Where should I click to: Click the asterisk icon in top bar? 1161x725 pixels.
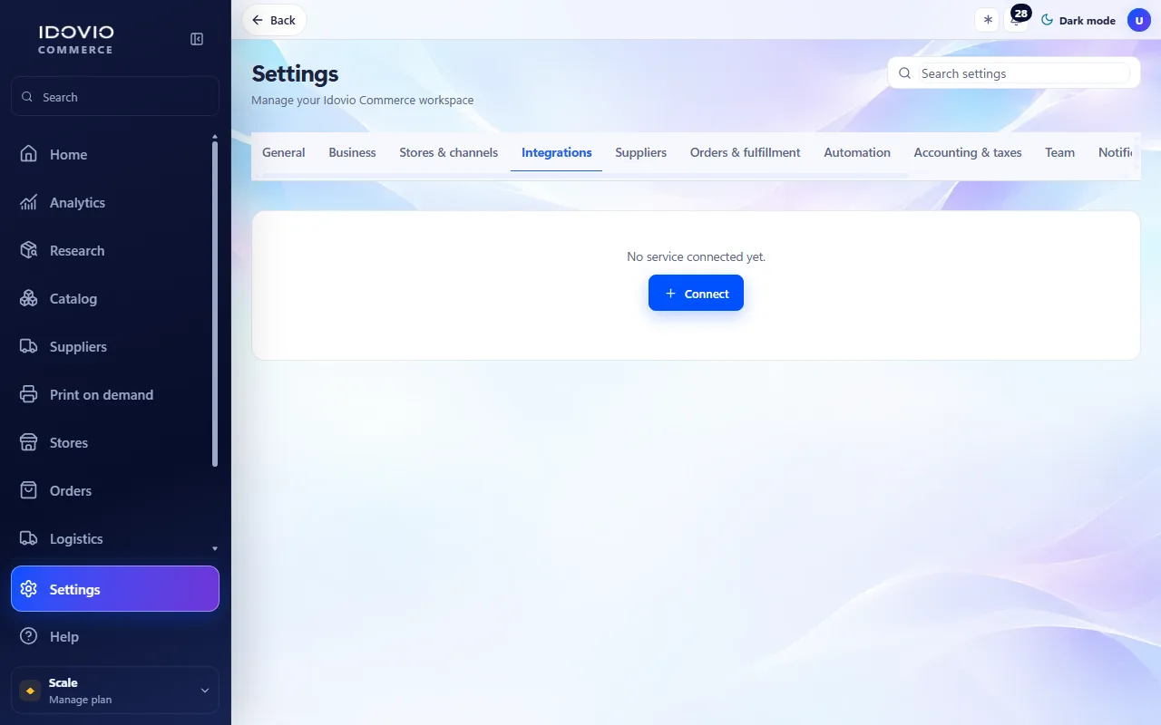[x=988, y=20]
